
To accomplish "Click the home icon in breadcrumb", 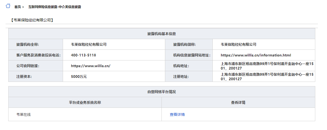I will (x=8, y=6).
